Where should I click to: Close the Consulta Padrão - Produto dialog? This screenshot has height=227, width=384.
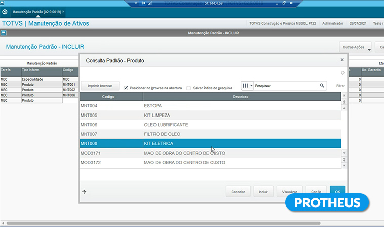[342, 60]
